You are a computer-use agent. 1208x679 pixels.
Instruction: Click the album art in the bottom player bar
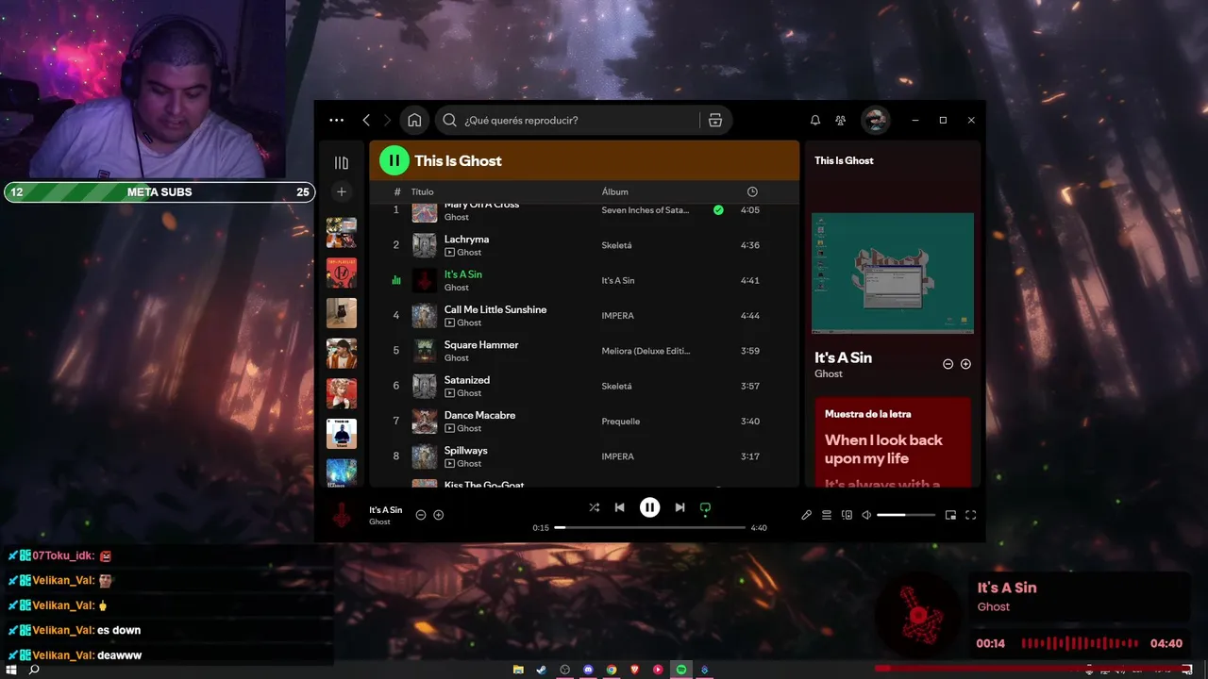(342, 515)
